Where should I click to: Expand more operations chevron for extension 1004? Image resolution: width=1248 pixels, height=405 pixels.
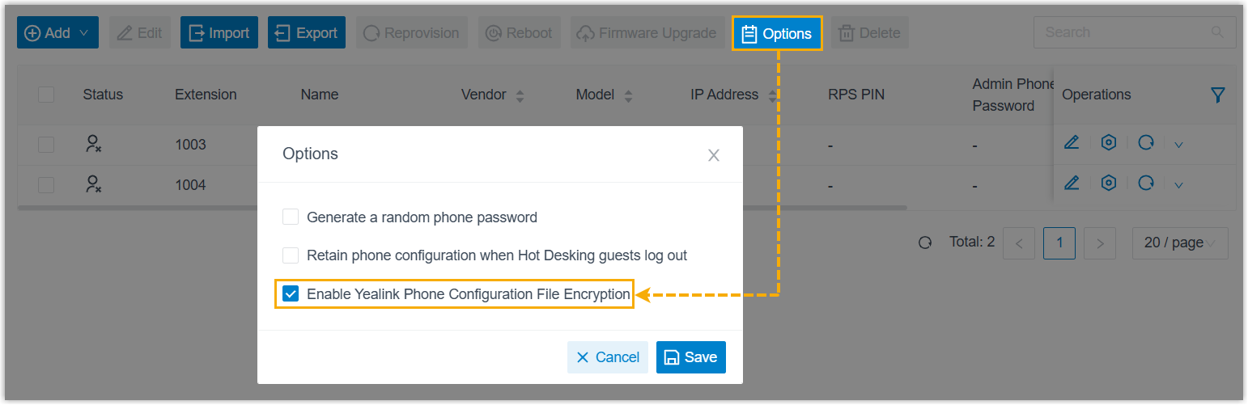point(1178,185)
